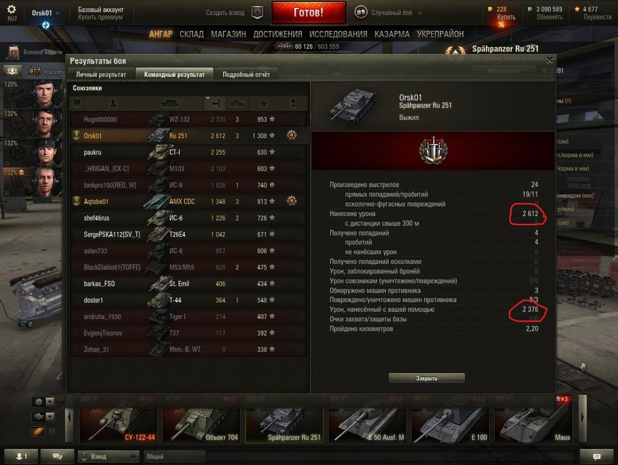Viewport: 618px width, 465px height.
Task: Sort allies by damage dealt column icon
Action: 215,104
